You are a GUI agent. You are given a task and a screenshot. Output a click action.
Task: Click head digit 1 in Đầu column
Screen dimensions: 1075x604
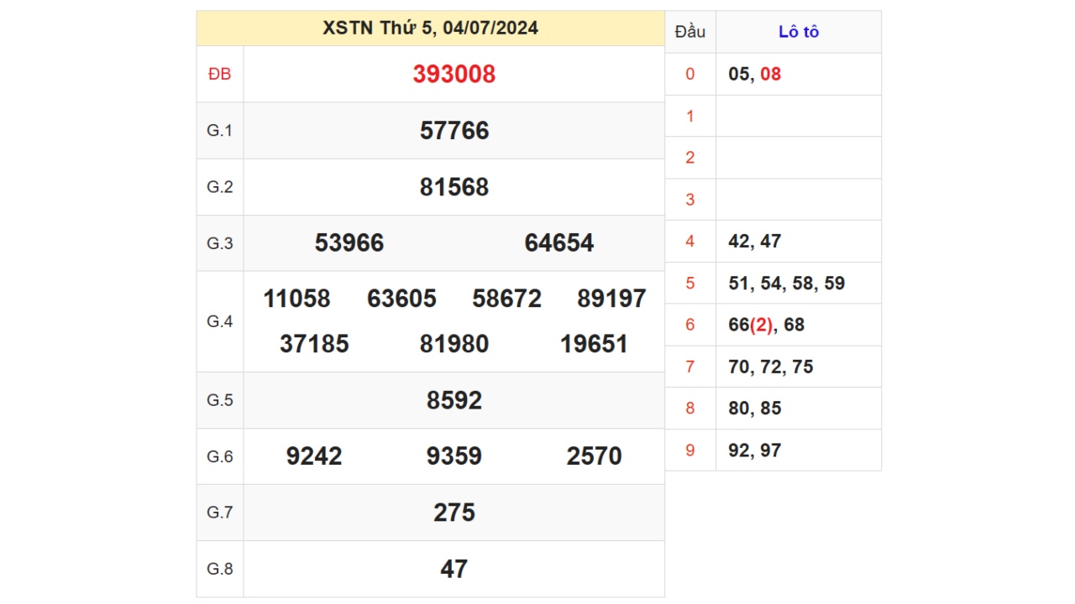point(690,116)
